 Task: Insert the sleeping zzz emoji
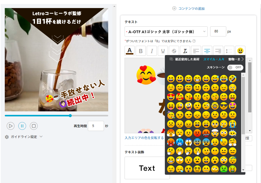click(233, 160)
